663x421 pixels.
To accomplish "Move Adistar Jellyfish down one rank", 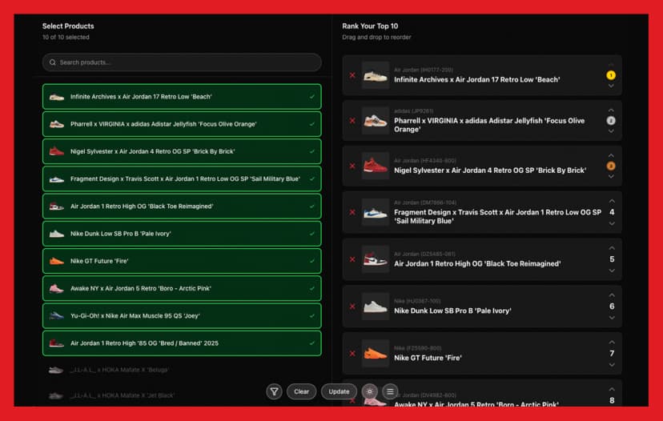I will (611, 131).
